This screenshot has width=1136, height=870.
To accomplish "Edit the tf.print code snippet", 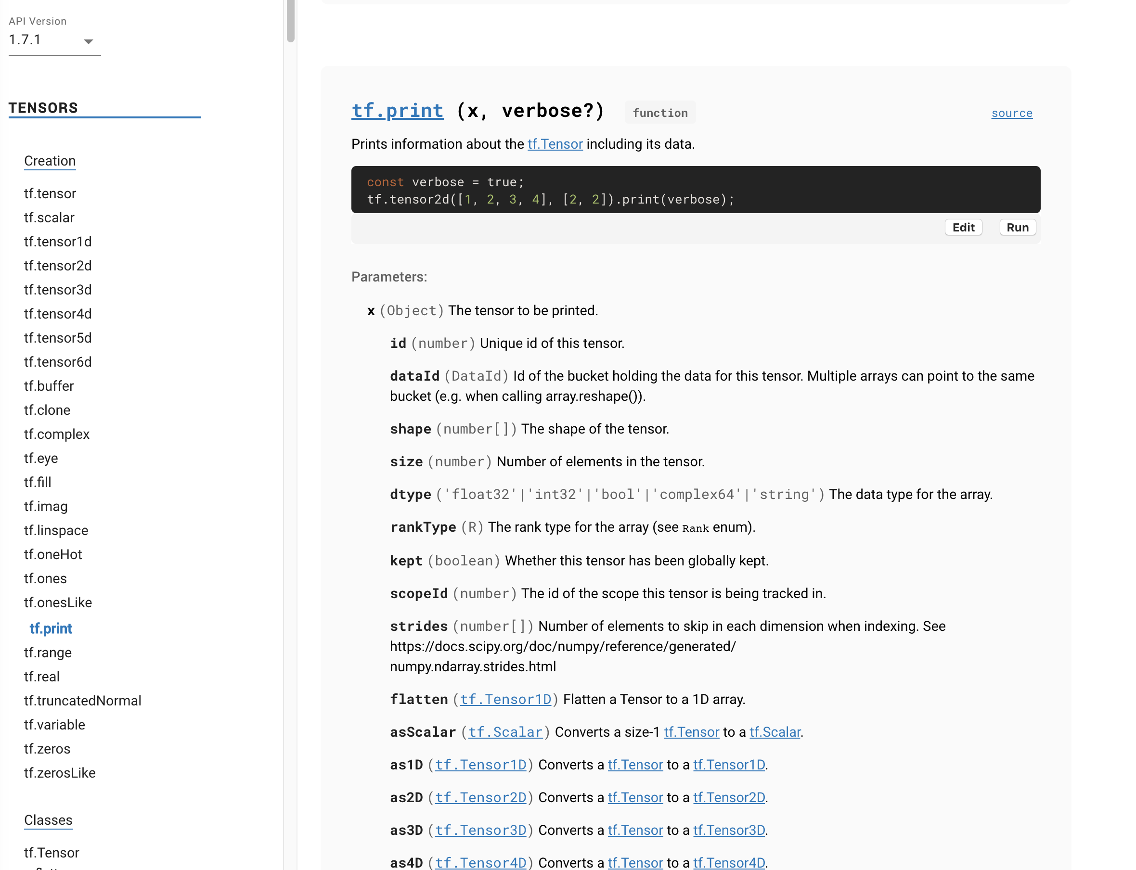I will (x=963, y=227).
